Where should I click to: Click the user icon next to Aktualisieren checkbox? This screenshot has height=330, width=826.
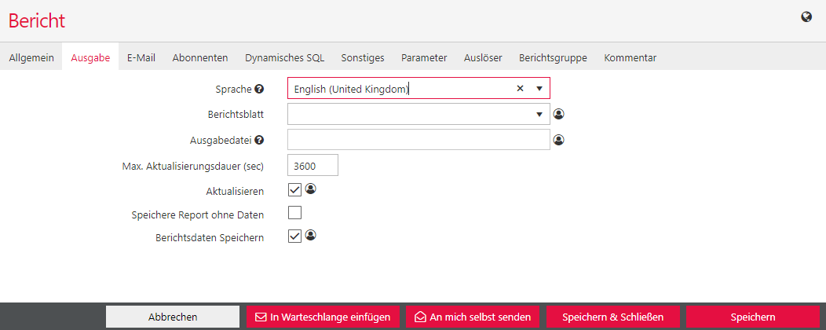[310, 189]
